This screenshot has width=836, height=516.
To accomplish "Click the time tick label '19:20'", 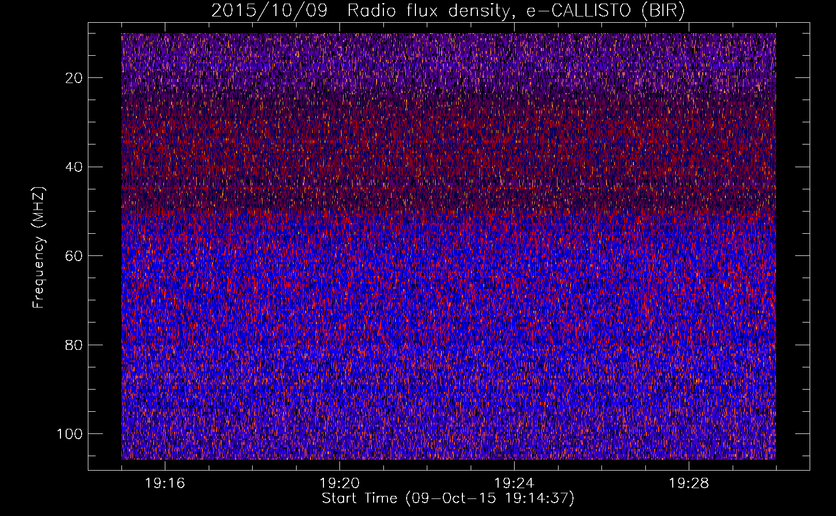I will coord(339,483).
